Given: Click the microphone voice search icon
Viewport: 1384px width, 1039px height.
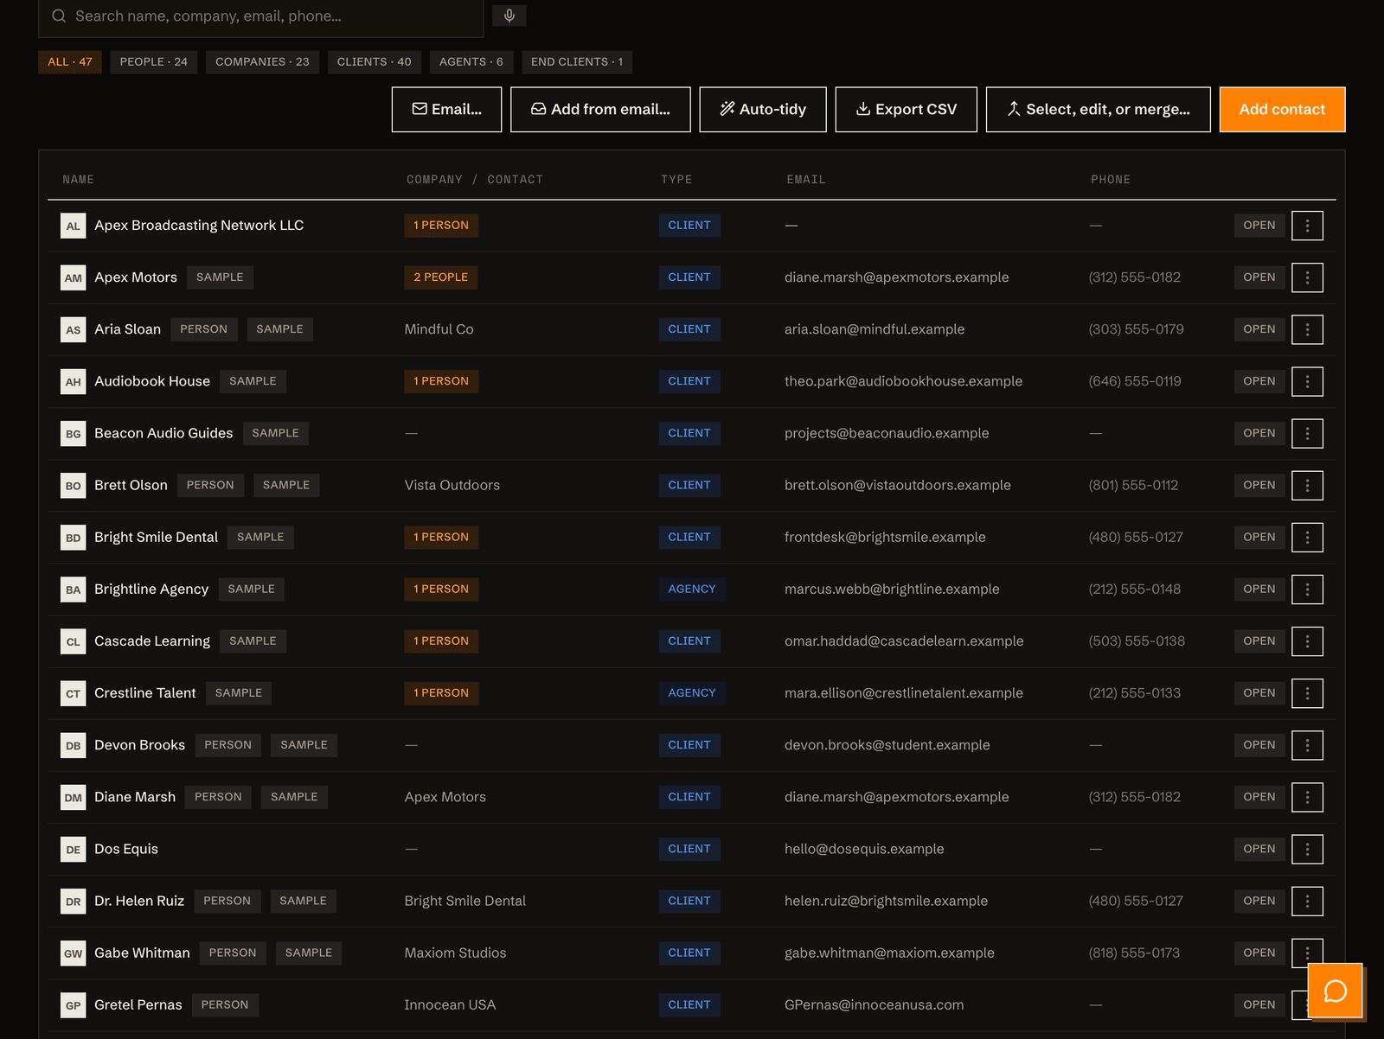Looking at the screenshot, I should [509, 16].
